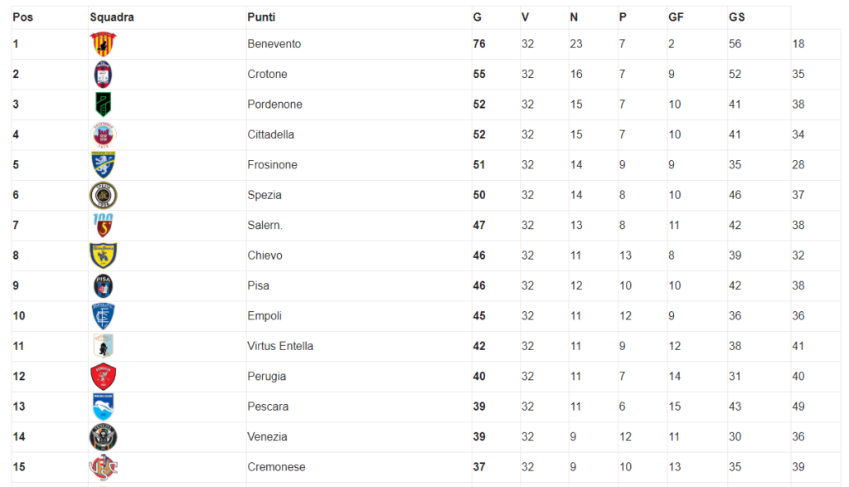Click the Squadra column header
The image size is (849, 487).
[x=112, y=17]
